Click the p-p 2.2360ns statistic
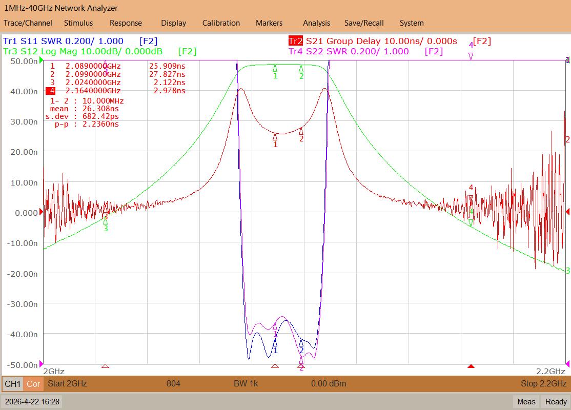The height and width of the screenshot is (410, 571). tap(87, 124)
